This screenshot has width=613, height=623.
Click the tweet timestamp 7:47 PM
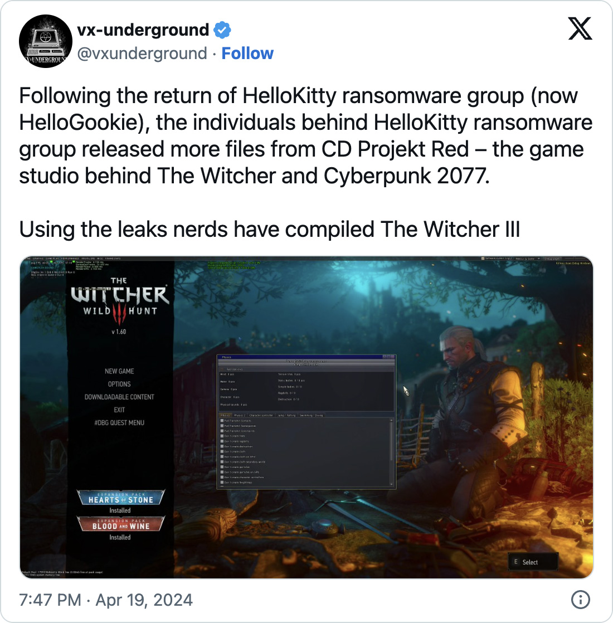[50, 600]
